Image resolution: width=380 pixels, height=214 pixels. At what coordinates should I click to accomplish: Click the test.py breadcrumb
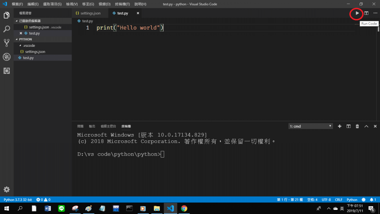[85, 21]
